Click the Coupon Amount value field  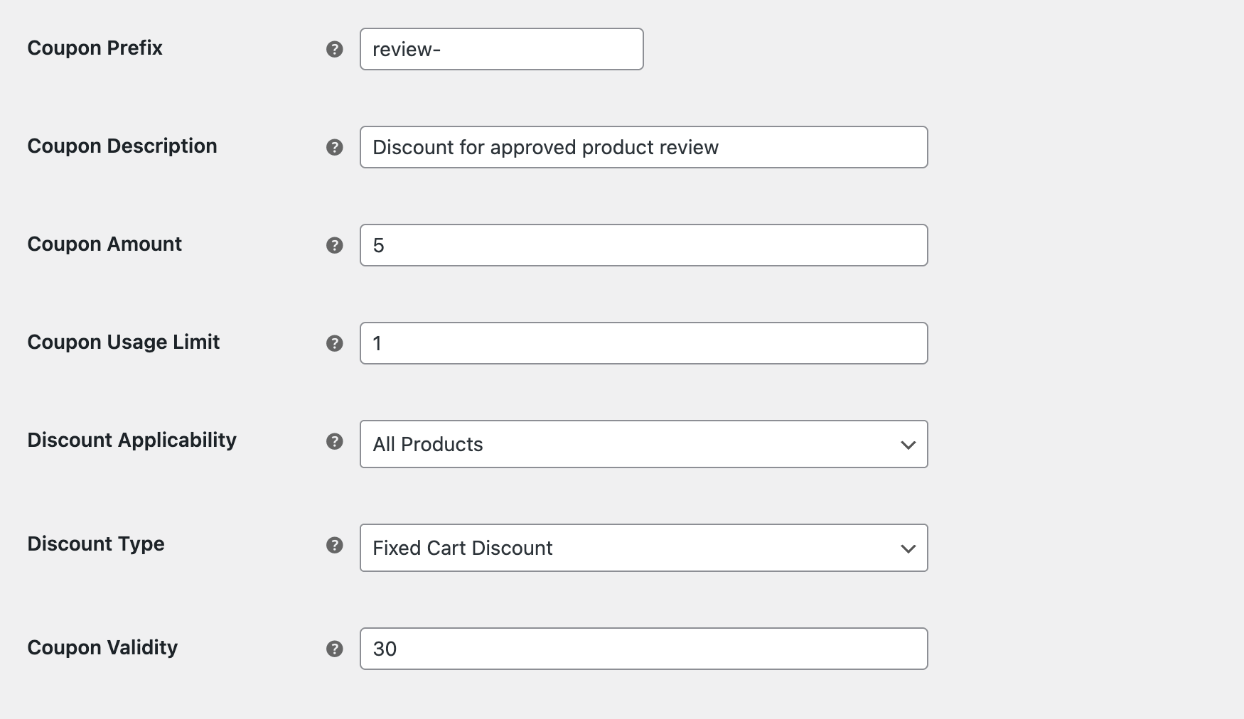point(643,244)
